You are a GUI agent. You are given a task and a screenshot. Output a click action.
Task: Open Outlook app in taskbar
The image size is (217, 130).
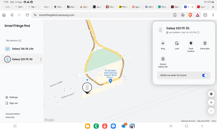coord(124,126)
